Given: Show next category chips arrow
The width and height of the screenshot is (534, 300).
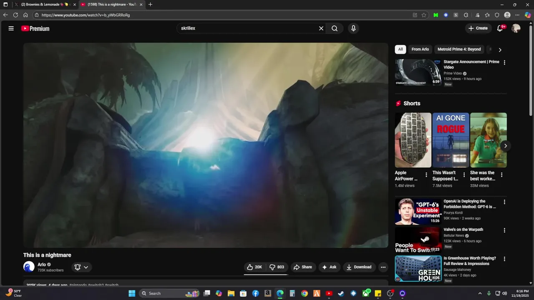Looking at the screenshot, I should [x=500, y=50].
